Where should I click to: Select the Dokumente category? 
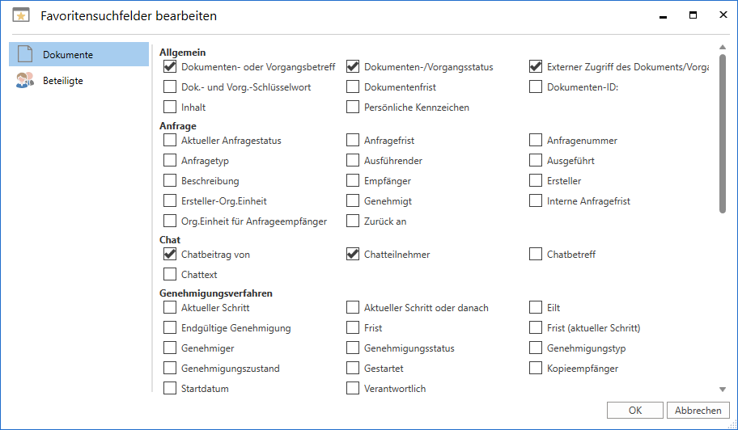(68, 55)
